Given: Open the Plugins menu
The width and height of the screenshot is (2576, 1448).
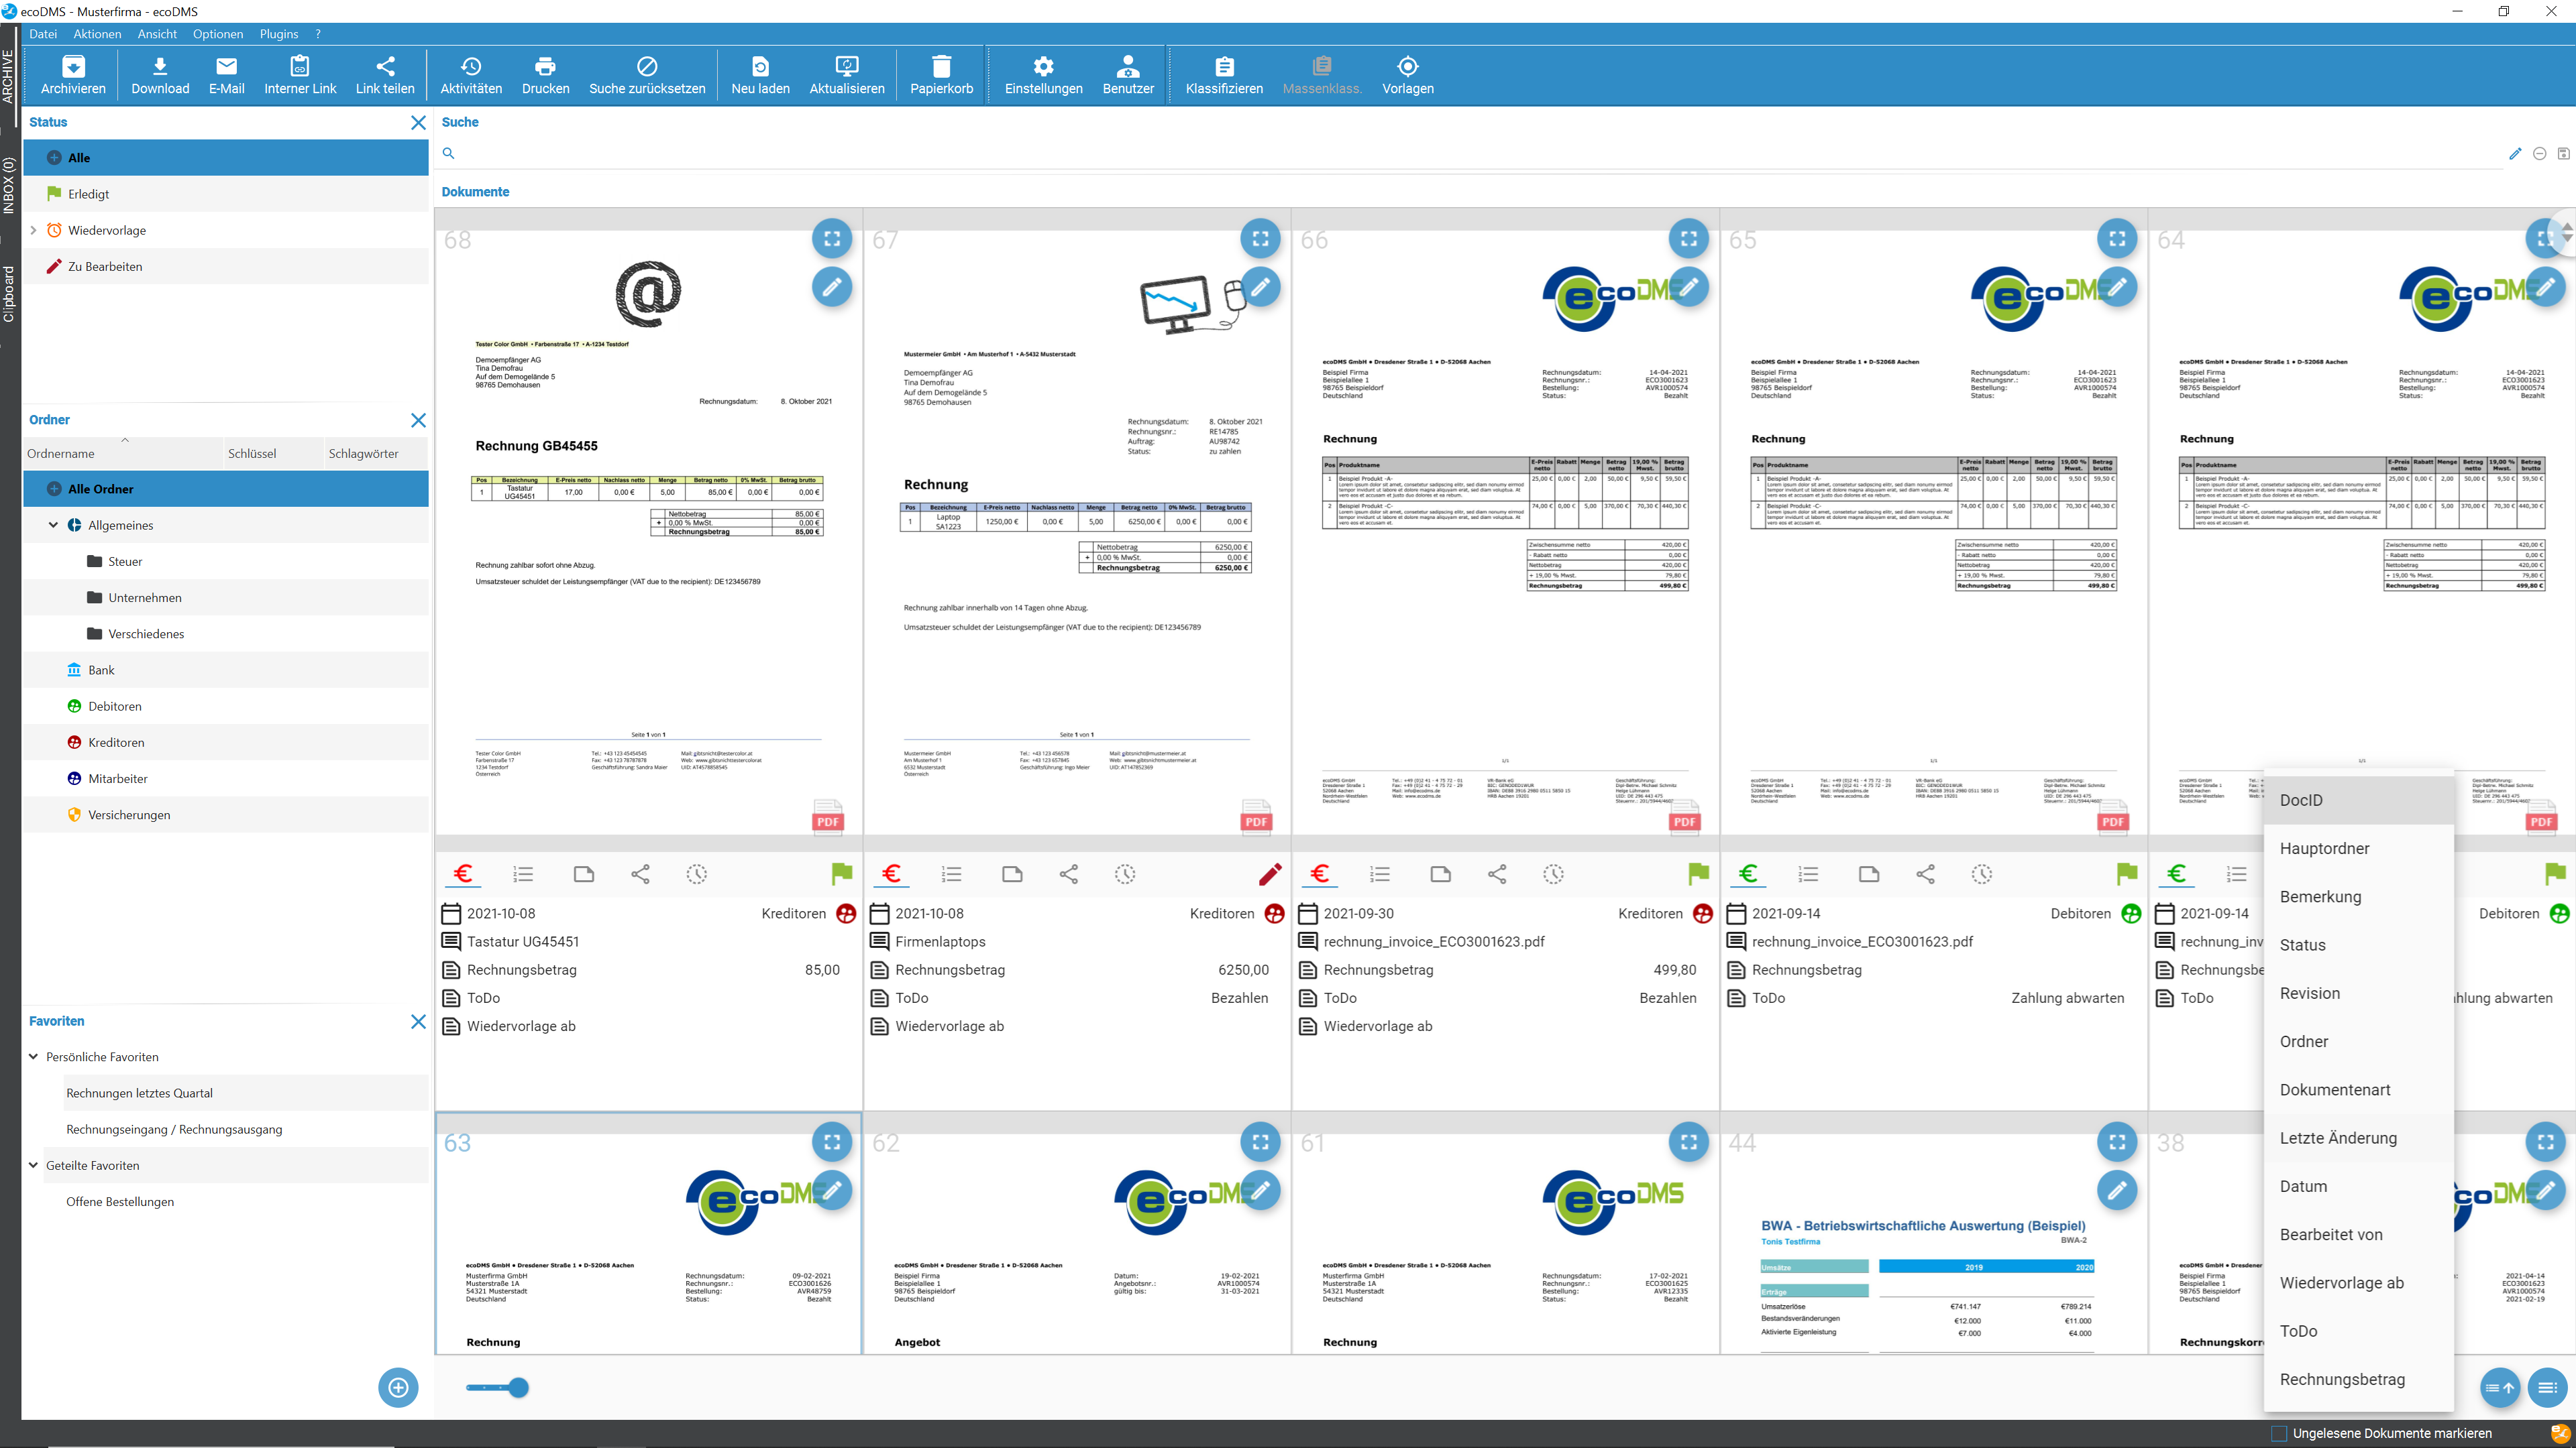Looking at the screenshot, I should pos(279,34).
